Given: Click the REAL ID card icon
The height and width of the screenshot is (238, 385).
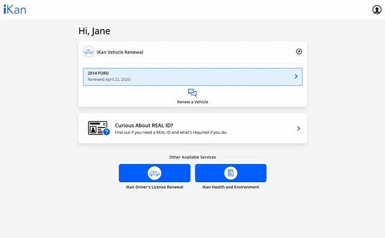Looking at the screenshot, I should click(x=99, y=128).
